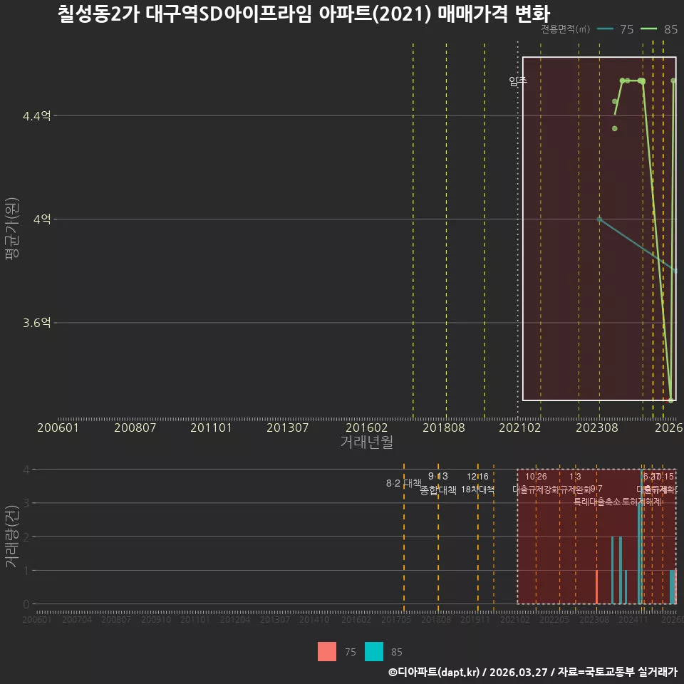The image size is (684, 684).
Task: Click '201602' on the price chart's x-axis
Action: click(366, 427)
